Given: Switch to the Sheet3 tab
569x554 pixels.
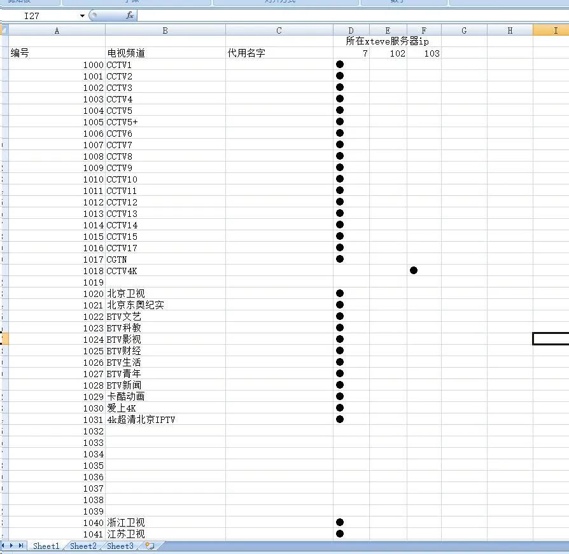Looking at the screenshot, I should (120, 546).
